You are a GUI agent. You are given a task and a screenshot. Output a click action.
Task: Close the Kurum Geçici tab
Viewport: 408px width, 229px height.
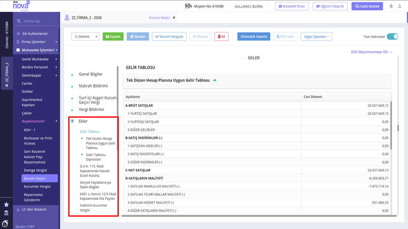(174, 17)
